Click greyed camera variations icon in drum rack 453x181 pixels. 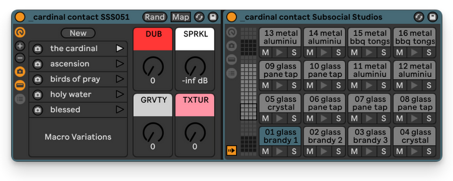click(x=232, y=46)
